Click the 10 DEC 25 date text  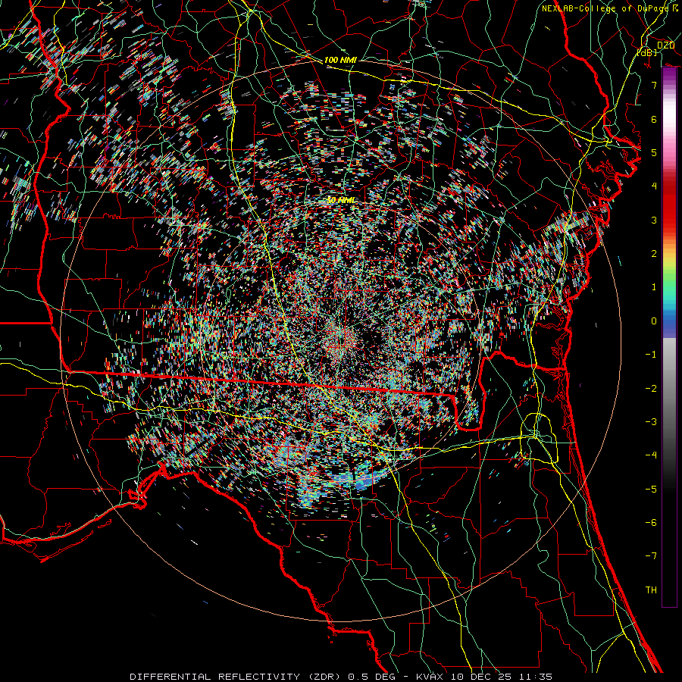click(x=480, y=677)
